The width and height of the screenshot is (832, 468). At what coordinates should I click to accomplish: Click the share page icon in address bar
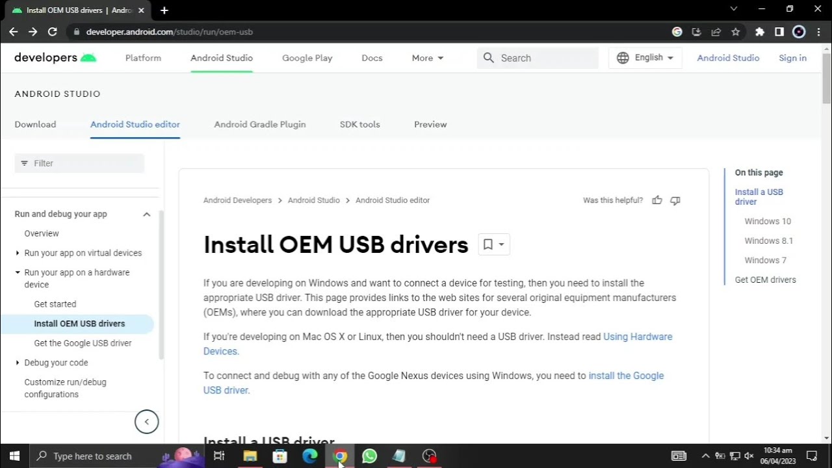tap(716, 32)
